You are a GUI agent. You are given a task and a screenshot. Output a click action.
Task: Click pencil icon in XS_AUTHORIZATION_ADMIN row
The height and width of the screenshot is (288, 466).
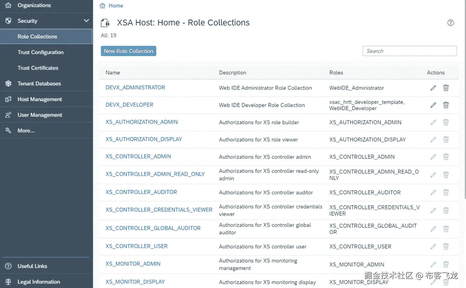[x=433, y=122]
